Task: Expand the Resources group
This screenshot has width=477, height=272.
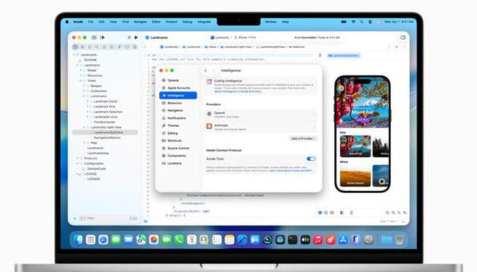Action: click(81, 75)
